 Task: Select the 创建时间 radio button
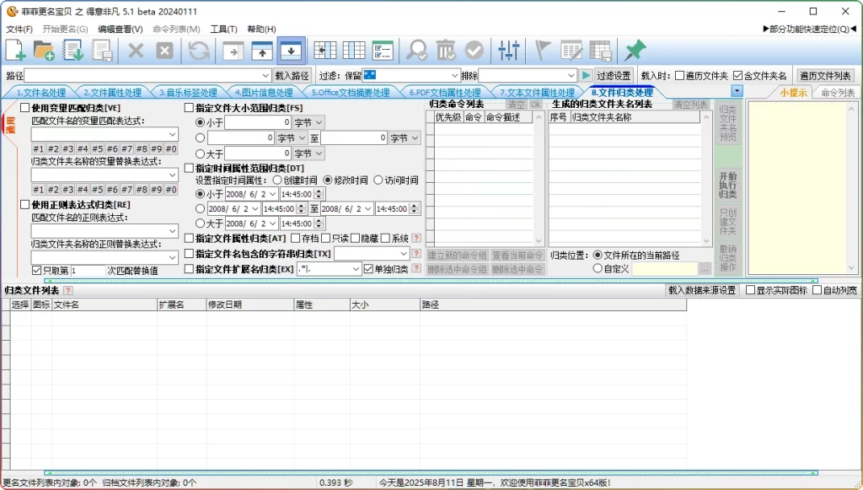click(x=277, y=180)
